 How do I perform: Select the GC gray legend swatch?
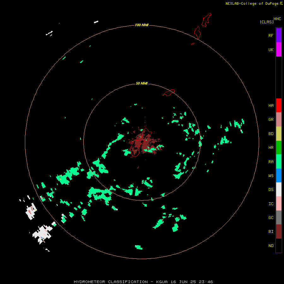tap(279, 217)
